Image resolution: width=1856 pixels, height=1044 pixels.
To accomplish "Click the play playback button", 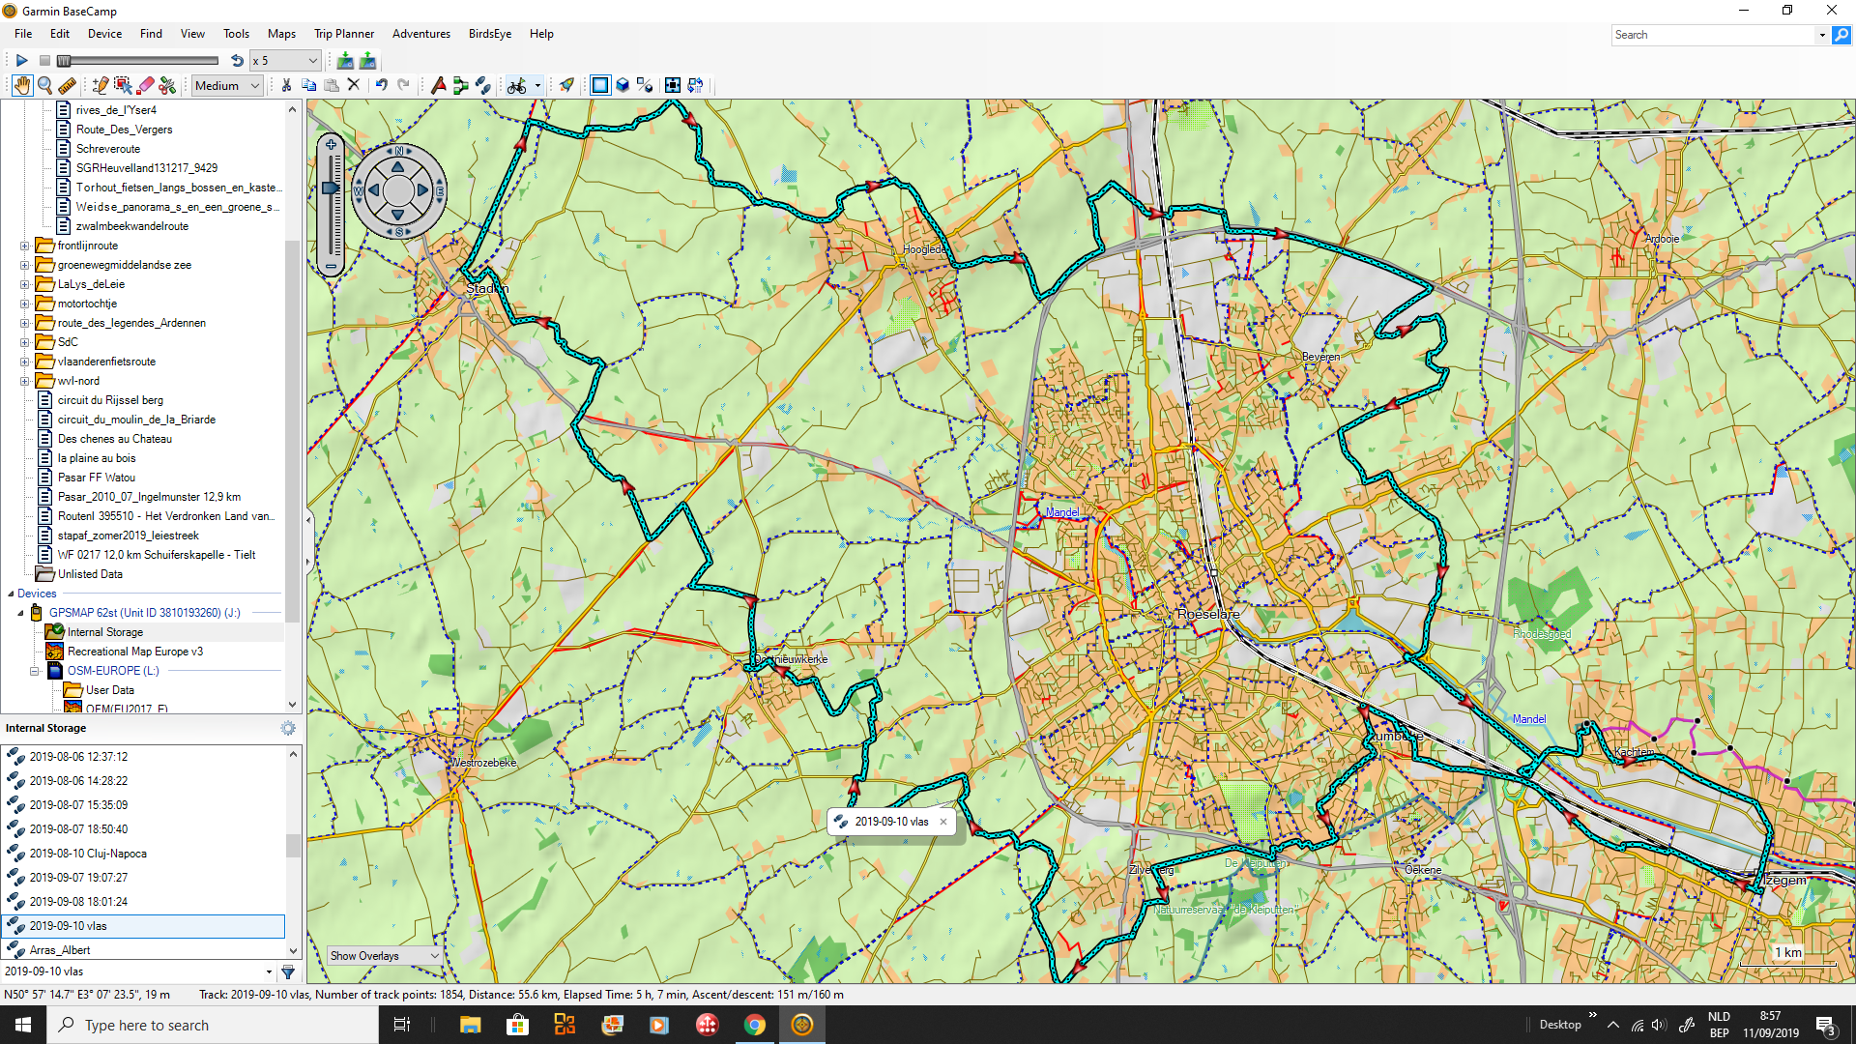I will click(x=21, y=60).
